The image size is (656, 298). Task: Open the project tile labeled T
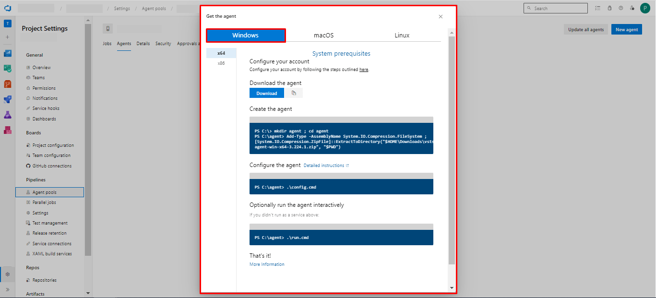tap(8, 24)
